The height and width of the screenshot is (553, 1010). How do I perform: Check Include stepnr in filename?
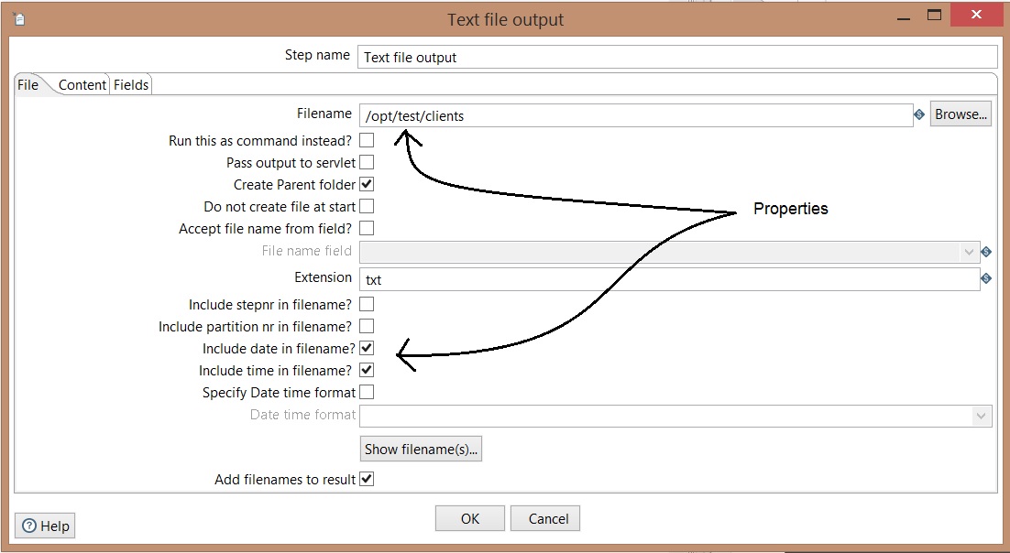pyautogui.click(x=367, y=305)
